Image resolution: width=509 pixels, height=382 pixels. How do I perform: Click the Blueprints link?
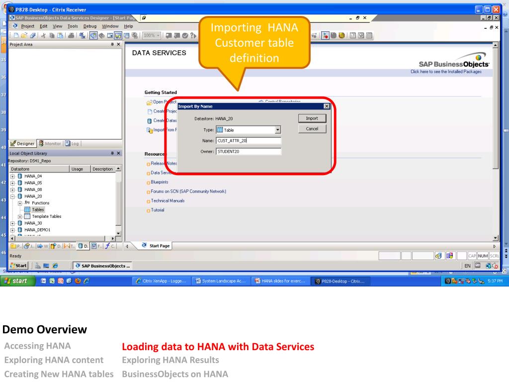[160, 182]
